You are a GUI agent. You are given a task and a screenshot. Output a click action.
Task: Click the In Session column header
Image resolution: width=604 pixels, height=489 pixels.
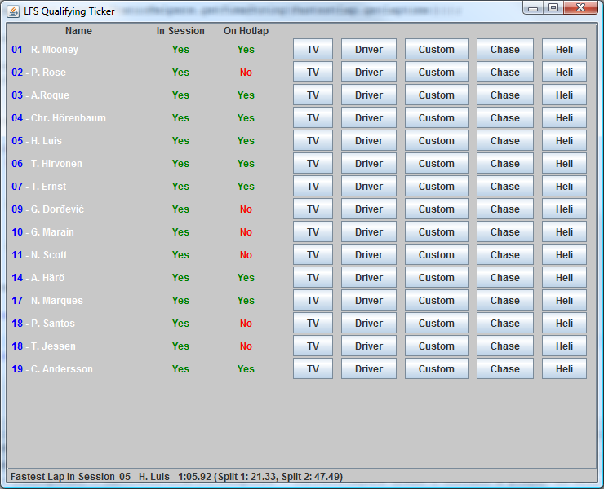tap(180, 31)
